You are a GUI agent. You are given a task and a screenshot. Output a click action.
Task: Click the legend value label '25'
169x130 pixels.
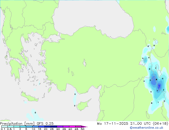(x=52, y=129)
